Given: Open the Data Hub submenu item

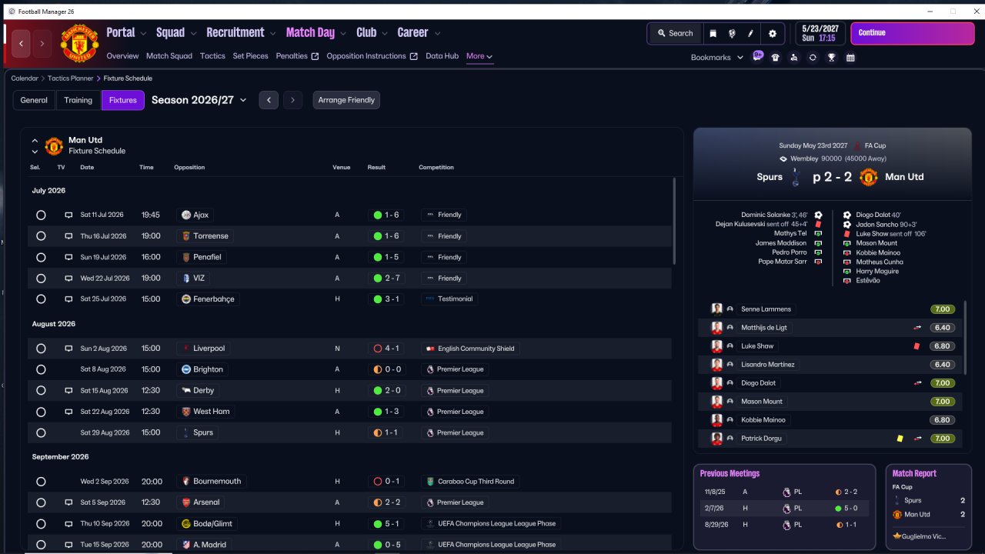Looking at the screenshot, I should (442, 56).
